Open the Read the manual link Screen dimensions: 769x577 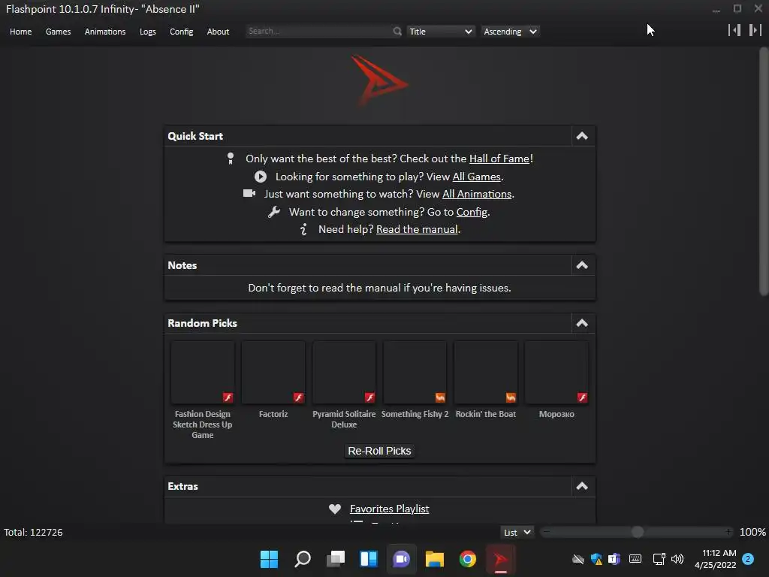click(x=417, y=229)
